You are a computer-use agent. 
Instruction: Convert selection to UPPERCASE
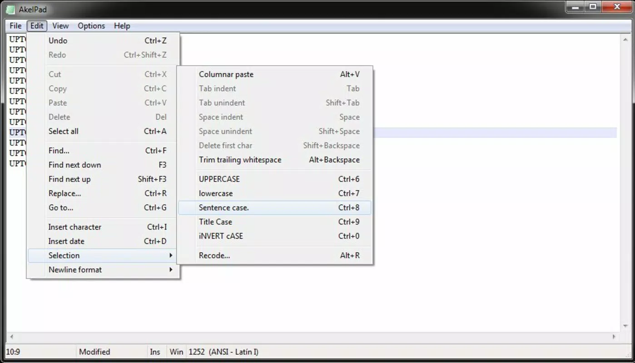(x=275, y=179)
